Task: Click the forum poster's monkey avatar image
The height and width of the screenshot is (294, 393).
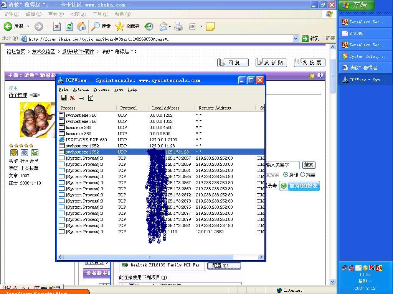Action: [x=37, y=120]
